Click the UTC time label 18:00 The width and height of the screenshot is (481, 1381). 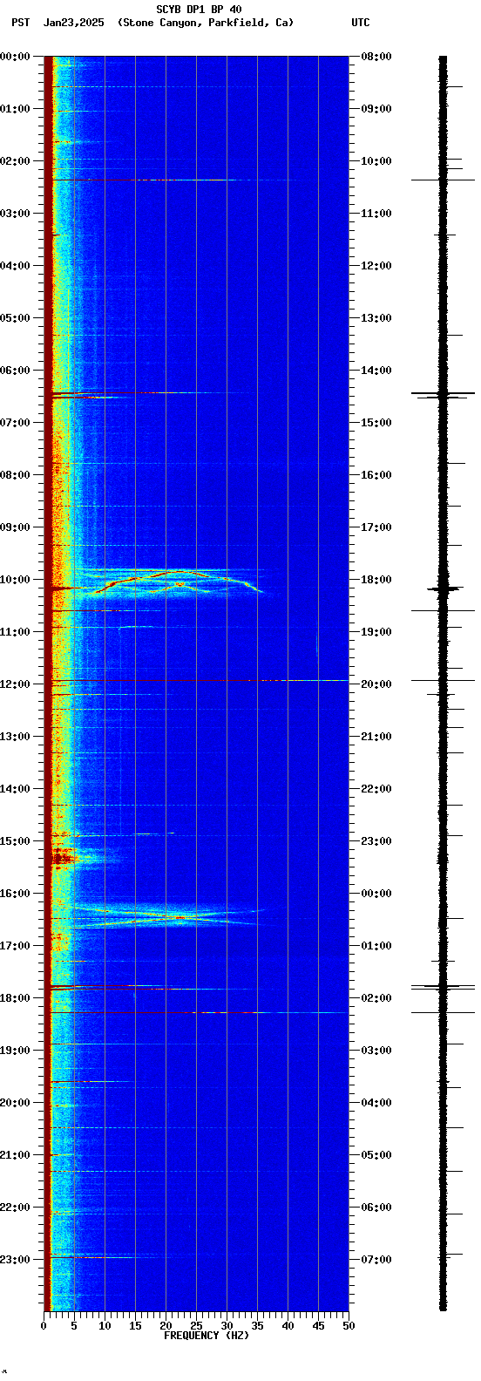click(376, 580)
